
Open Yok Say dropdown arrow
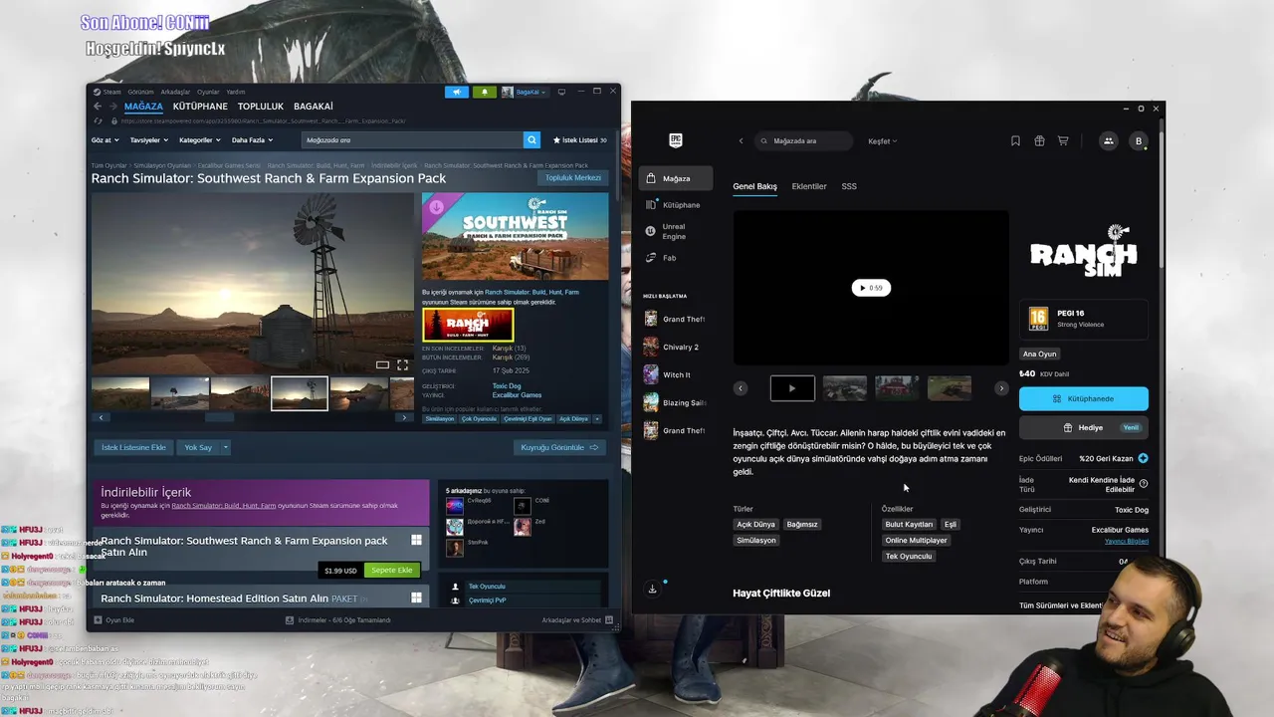point(226,447)
